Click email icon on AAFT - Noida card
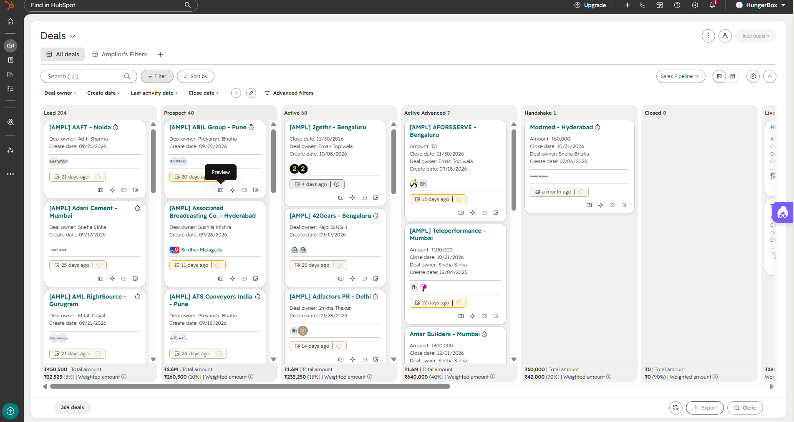Screen dimensions: 794x422 click(124, 190)
